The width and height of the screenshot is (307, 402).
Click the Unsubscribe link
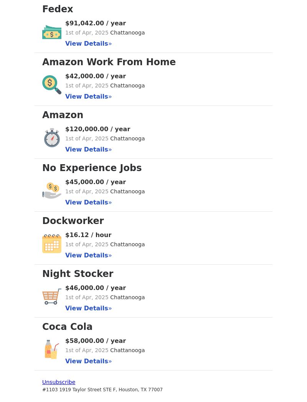click(59, 382)
